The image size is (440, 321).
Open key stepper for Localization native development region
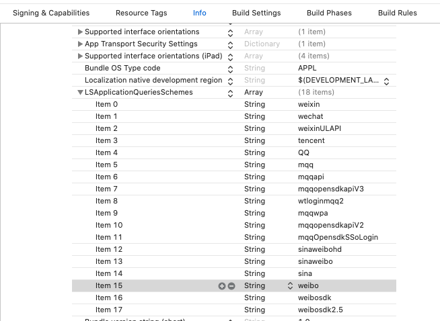click(x=230, y=81)
